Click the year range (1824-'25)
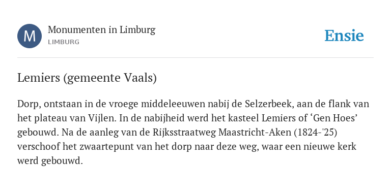This screenshot has width=391, height=195. [x=316, y=133]
